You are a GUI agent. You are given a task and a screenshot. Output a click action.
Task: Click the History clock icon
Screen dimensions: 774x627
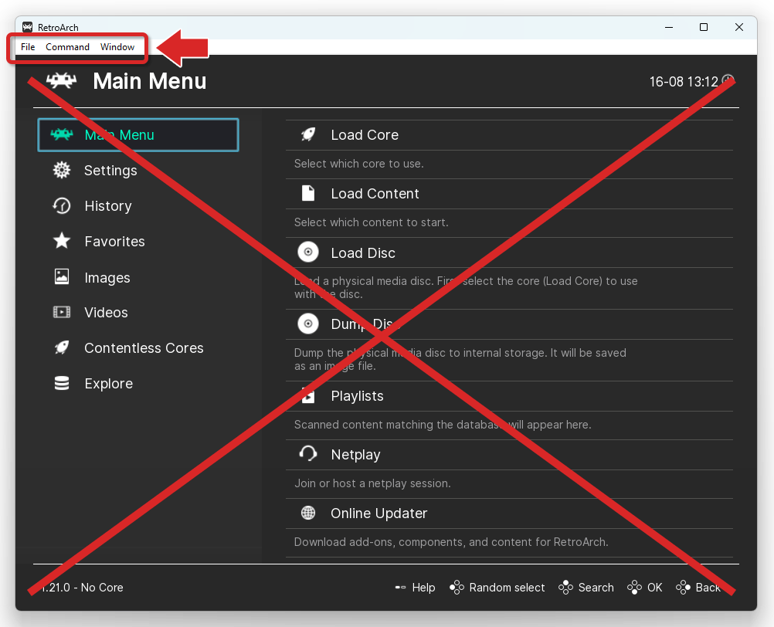click(x=62, y=205)
